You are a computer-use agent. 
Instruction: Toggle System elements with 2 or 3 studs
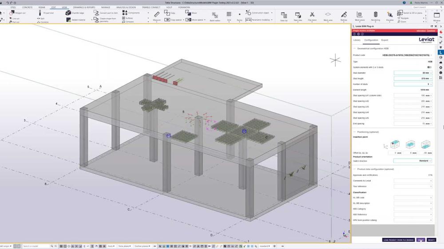(429, 67)
